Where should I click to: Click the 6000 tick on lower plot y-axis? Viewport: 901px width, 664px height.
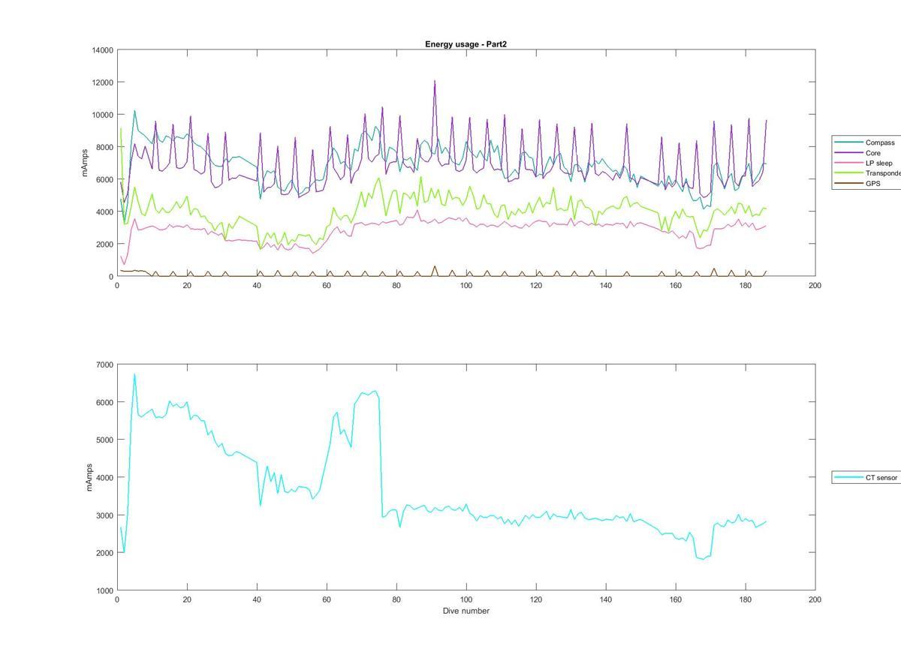point(105,402)
